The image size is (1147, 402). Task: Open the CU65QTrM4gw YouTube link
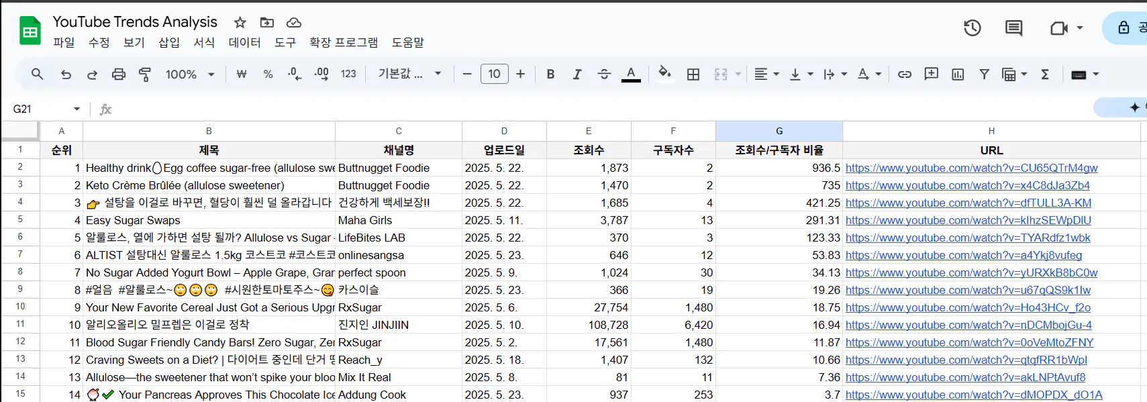(x=971, y=168)
